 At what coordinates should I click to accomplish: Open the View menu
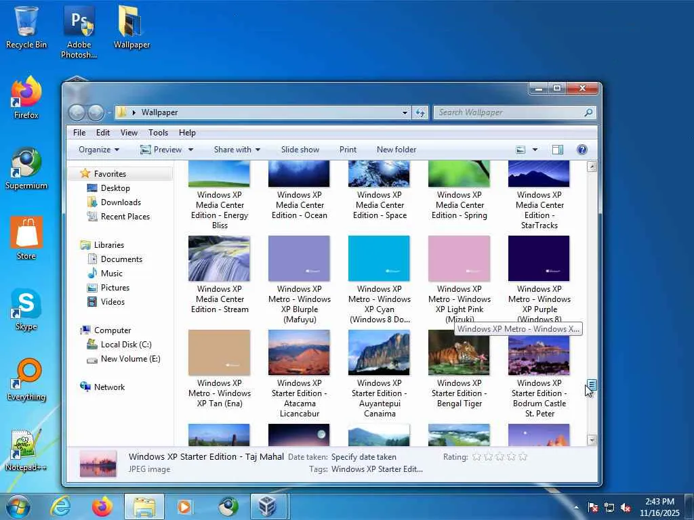(x=129, y=133)
